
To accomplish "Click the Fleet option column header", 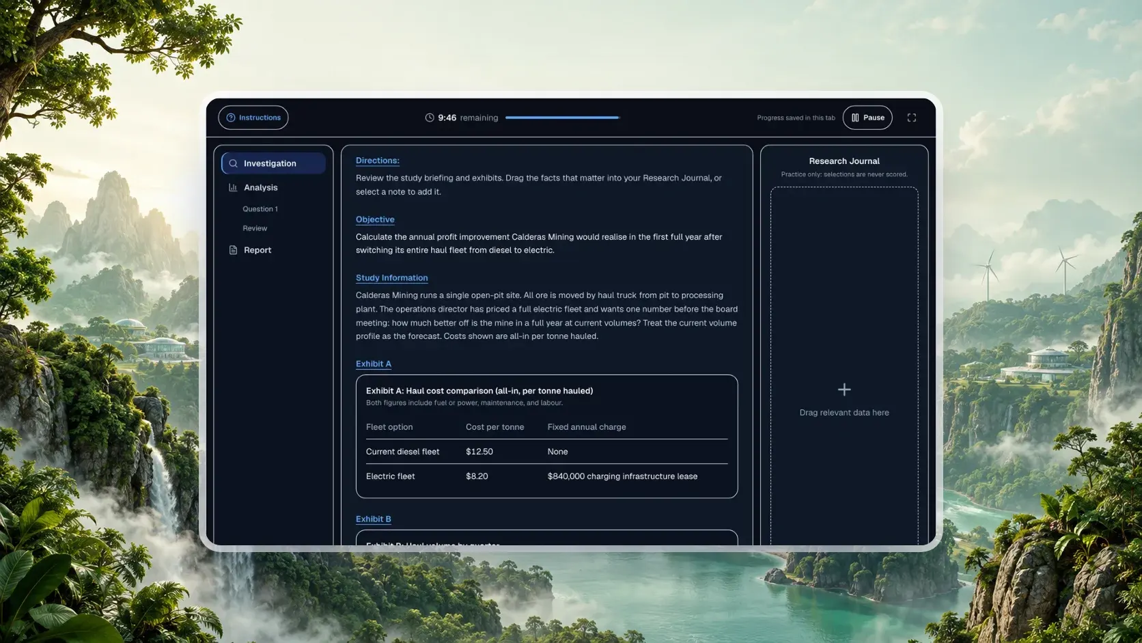I will pos(389,427).
